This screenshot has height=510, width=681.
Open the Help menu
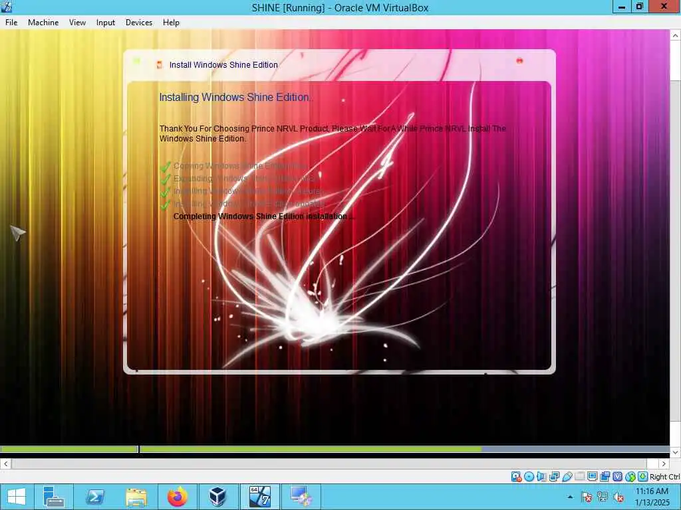point(171,23)
